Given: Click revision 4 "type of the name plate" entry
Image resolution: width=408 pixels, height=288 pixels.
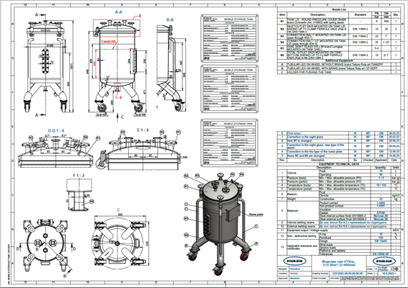Looking at the screenshot, I should [x=315, y=151].
